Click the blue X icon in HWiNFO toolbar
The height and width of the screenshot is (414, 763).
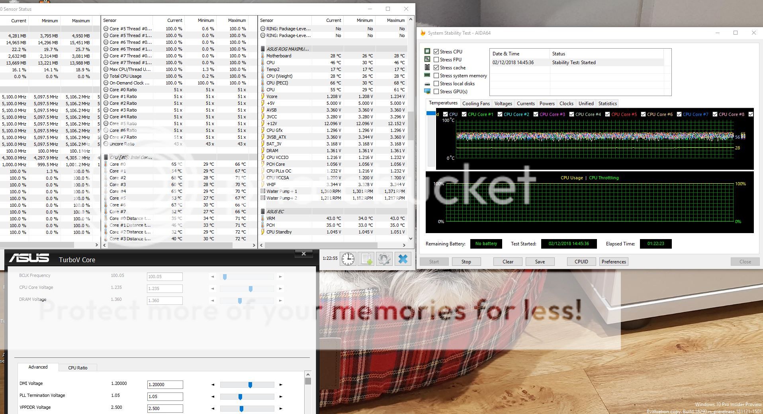tap(403, 259)
